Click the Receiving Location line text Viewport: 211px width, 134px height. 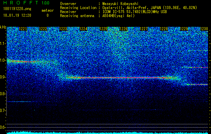128,8
